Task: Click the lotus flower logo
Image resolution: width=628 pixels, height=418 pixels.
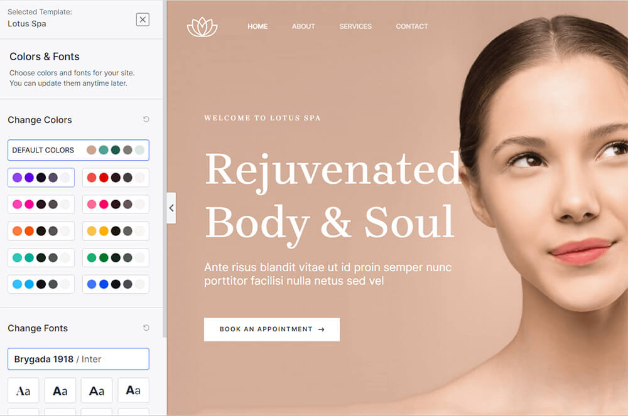Action: click(x=202, y=27)
